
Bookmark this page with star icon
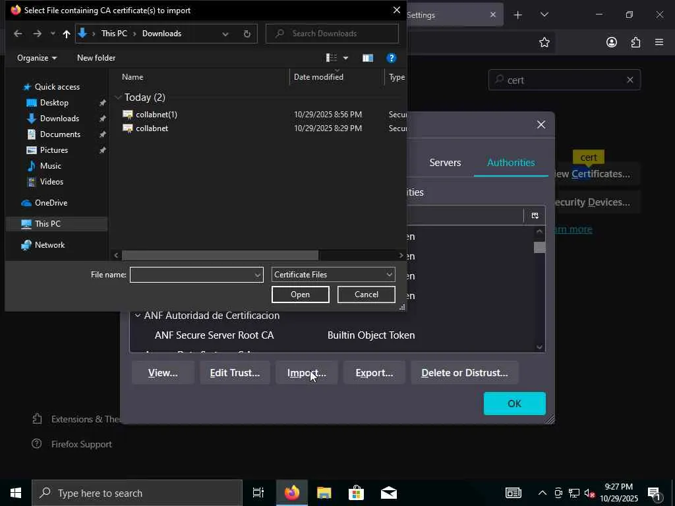544,42
